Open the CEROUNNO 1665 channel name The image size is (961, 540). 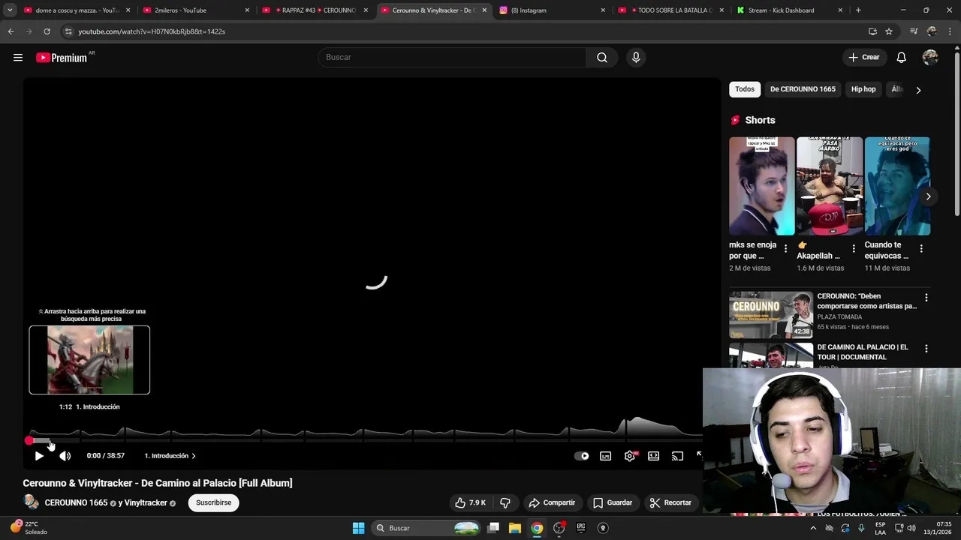pos(76,502)
